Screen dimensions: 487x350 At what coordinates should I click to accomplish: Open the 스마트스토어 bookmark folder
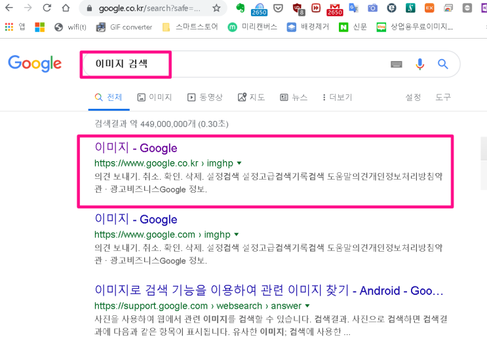(190, 28)
